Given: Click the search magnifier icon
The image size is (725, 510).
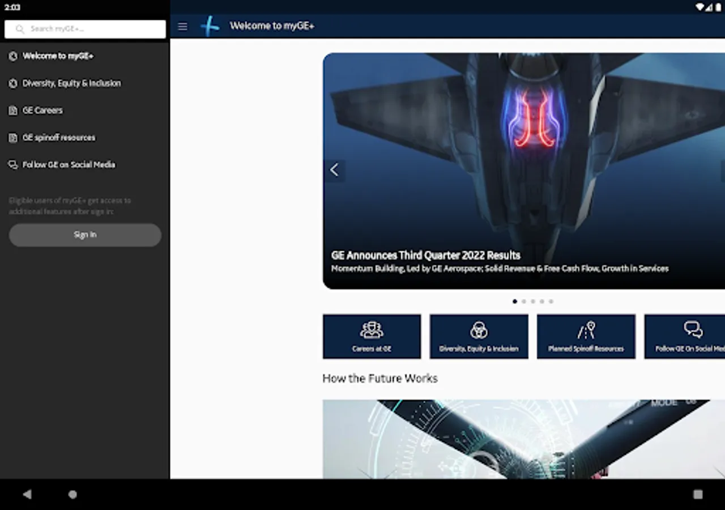Looking at the screenshot, I should click(x=20, y=29).
